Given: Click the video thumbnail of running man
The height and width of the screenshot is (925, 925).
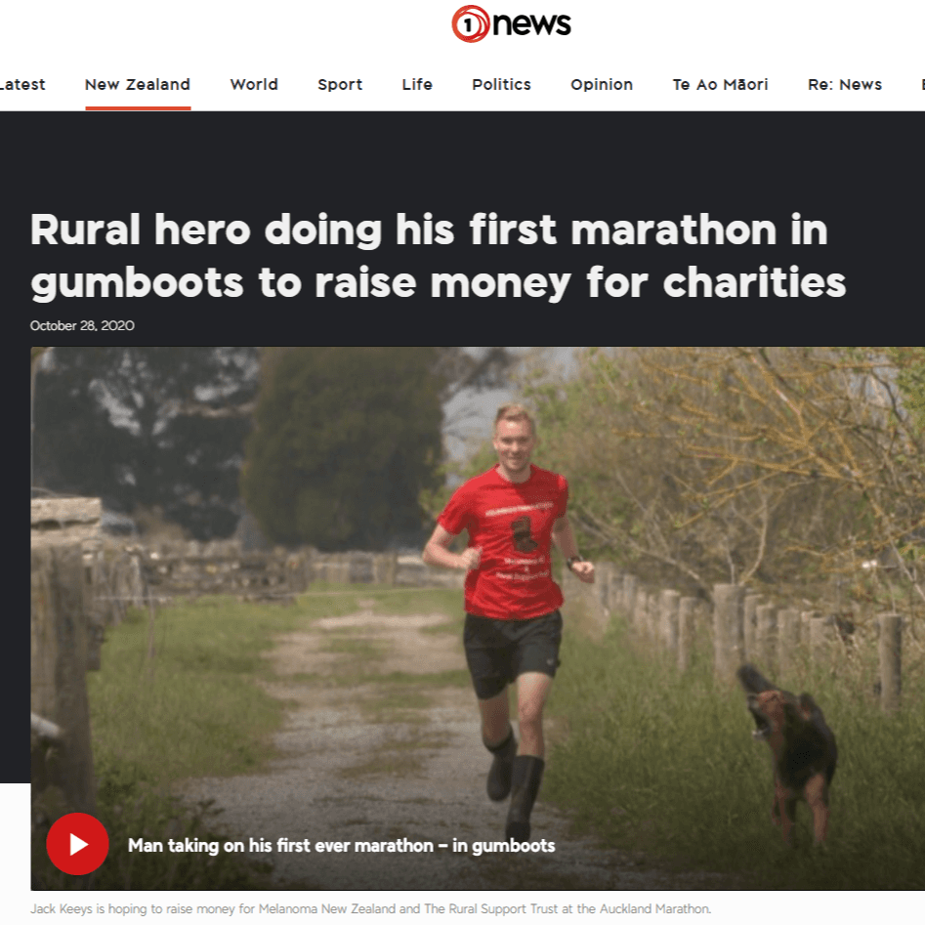Looking at the screenshot, I should tap(478, 618).
